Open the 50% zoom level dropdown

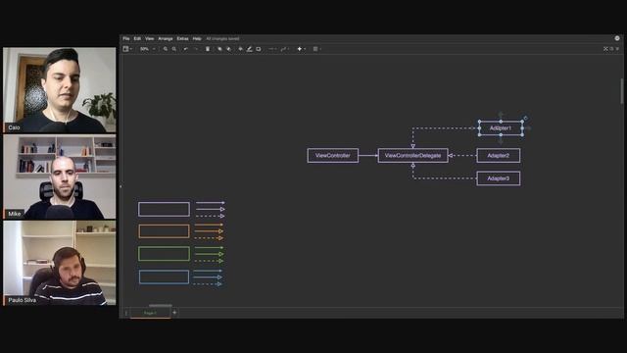point(147,49)
